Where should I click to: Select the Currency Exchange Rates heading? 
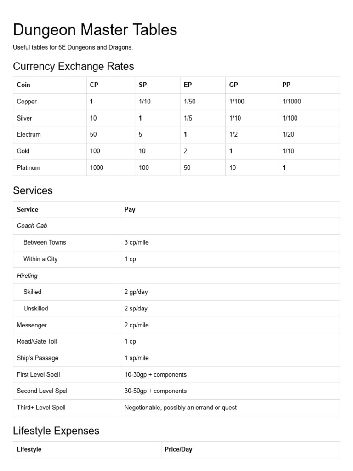tap(74, 66)
